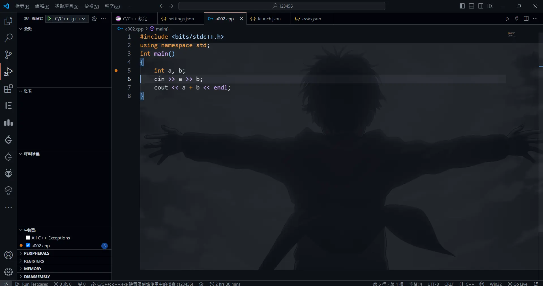Uncheck the a002.cpp breakpoint checkbox
The height and width of the screenshot is (286, 543).
coord(28,245)
